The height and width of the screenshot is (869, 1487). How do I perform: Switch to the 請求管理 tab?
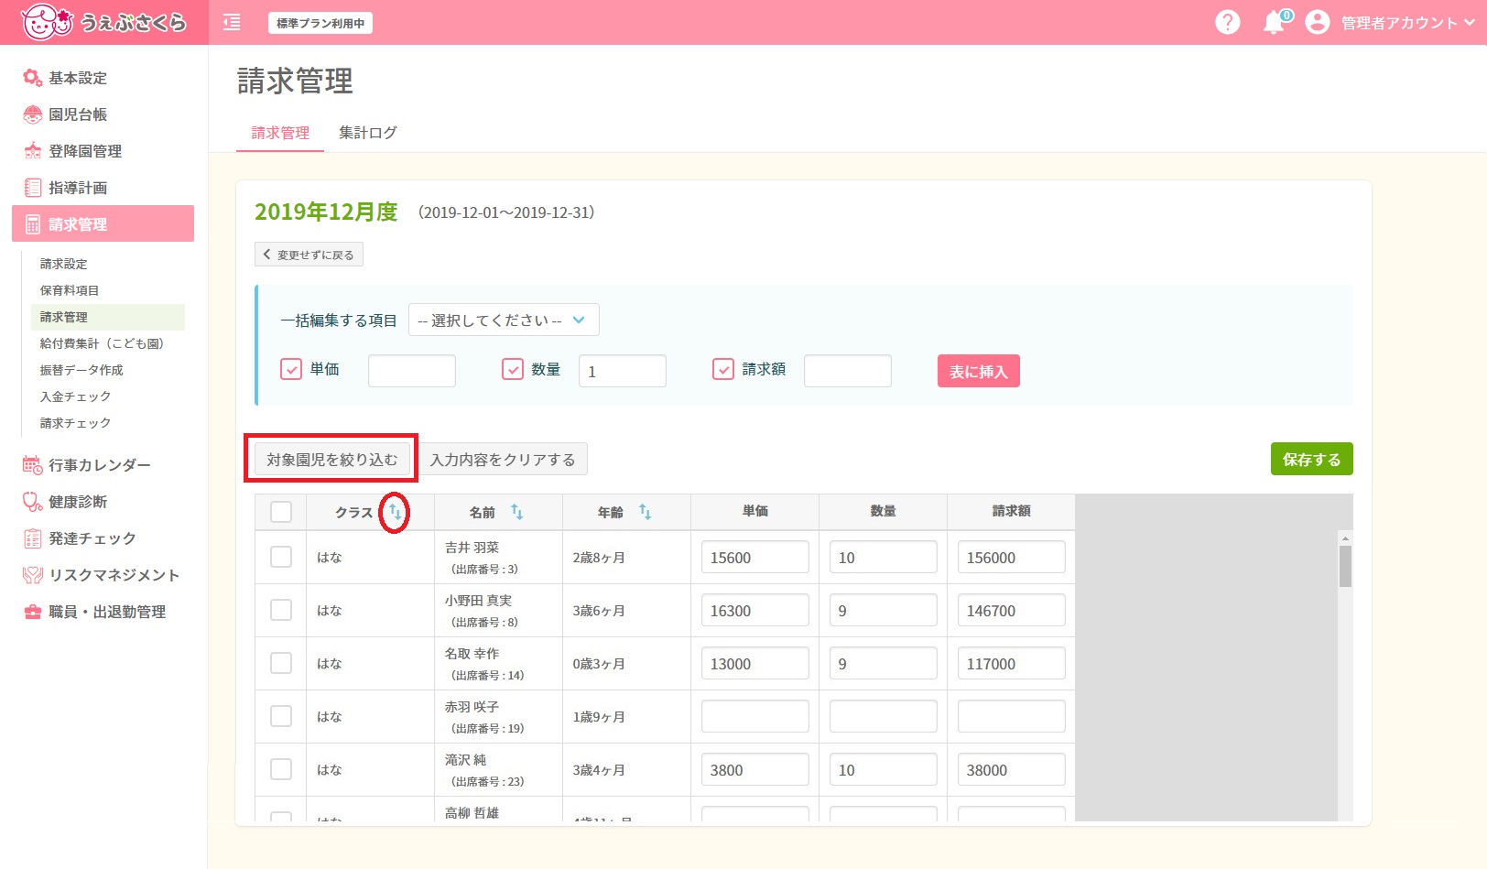point(280,133)
